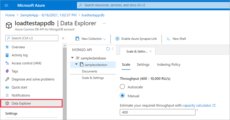Viewport: 230px width, 120px height.
Task: Open Quick start in the sidebar
Action: (x=20, y=87)
